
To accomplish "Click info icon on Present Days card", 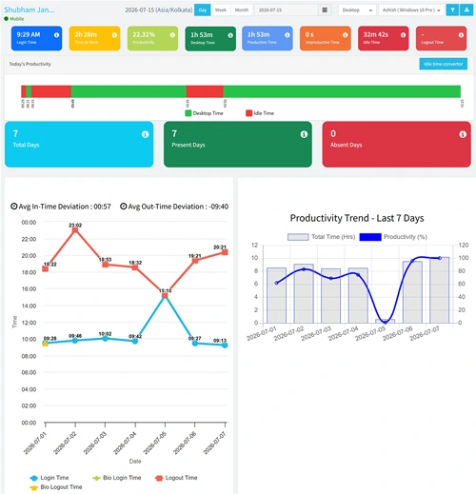I will click(x=304, y=134).
